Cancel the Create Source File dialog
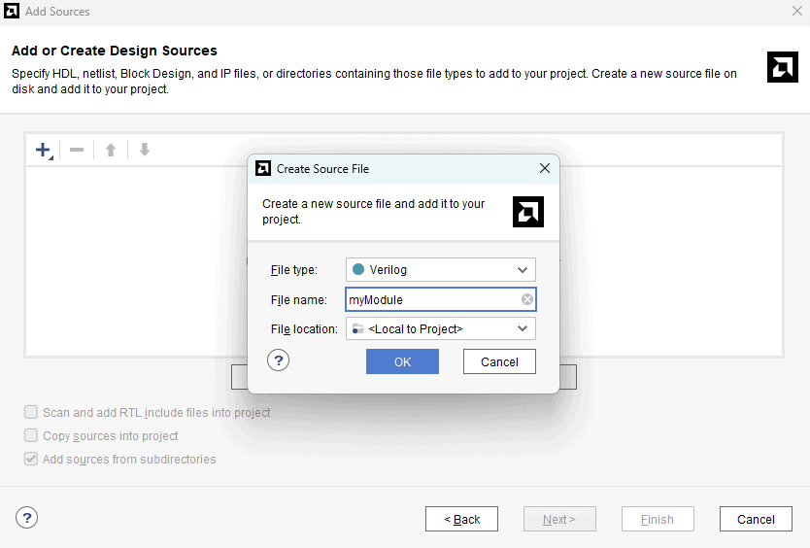 [x=499, y=361]
